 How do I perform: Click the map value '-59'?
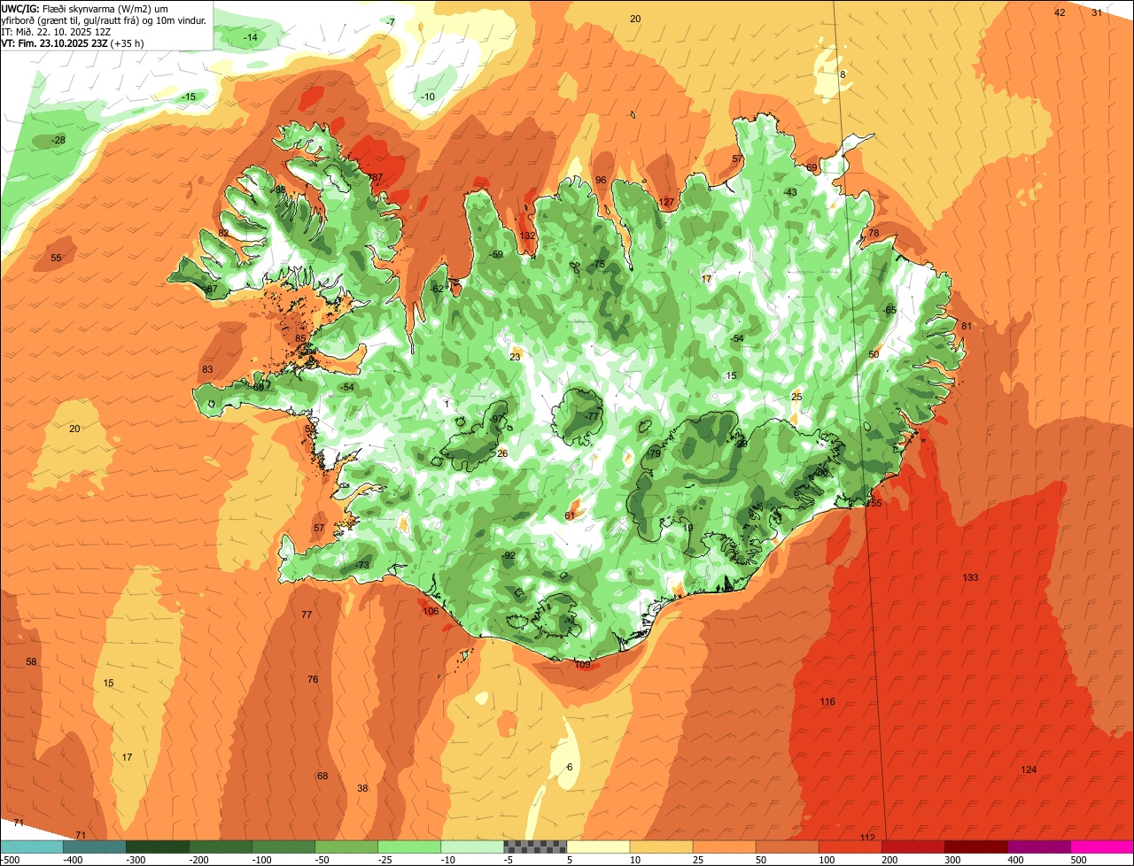(x=496, y=255)
